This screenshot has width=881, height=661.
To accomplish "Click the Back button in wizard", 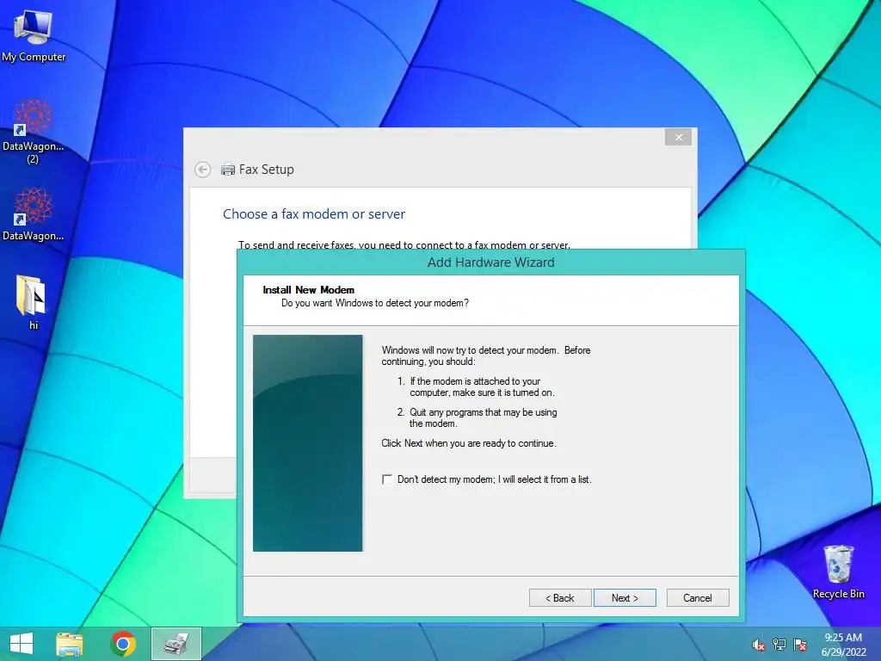I will [560, 598].
